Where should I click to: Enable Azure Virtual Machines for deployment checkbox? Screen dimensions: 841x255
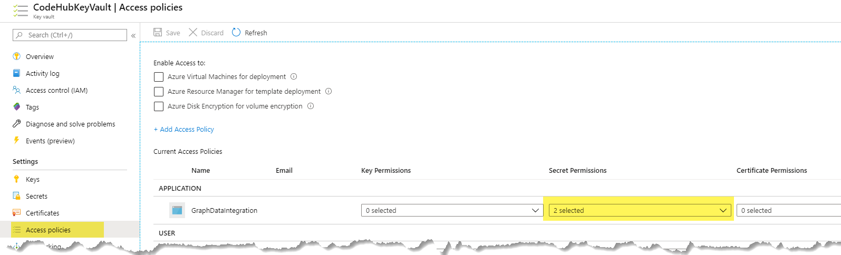pyautogui.click(x=159, y=77)
